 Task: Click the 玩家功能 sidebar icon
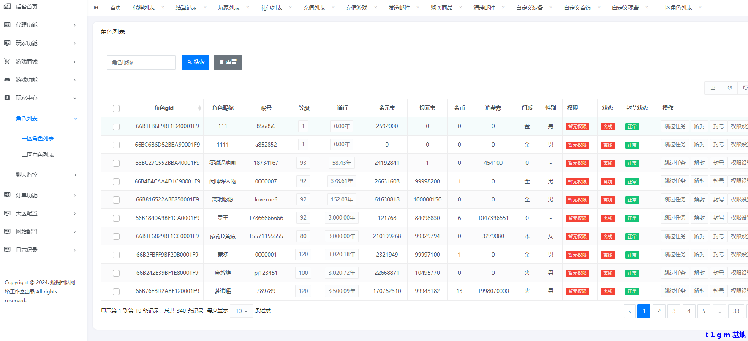click(x=7, y=43)
